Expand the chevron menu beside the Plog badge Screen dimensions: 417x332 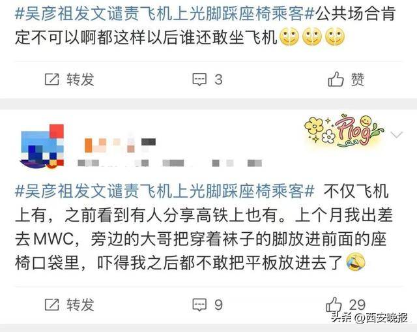[x=397, y=134]
